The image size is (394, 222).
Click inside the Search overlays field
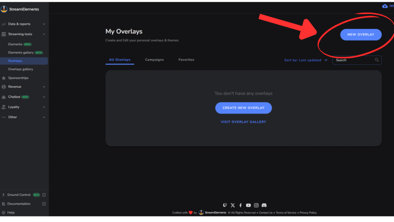click(x=354, y=60)
